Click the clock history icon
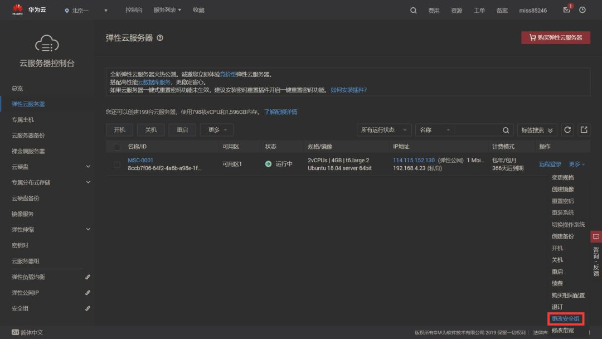 tap(582, 10)
